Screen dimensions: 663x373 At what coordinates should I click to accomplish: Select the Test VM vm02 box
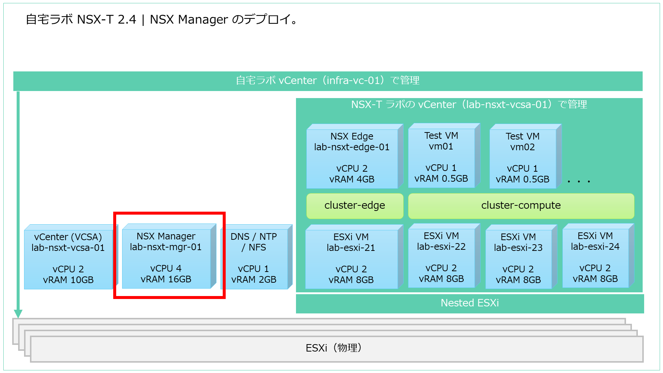click(525, 156)
